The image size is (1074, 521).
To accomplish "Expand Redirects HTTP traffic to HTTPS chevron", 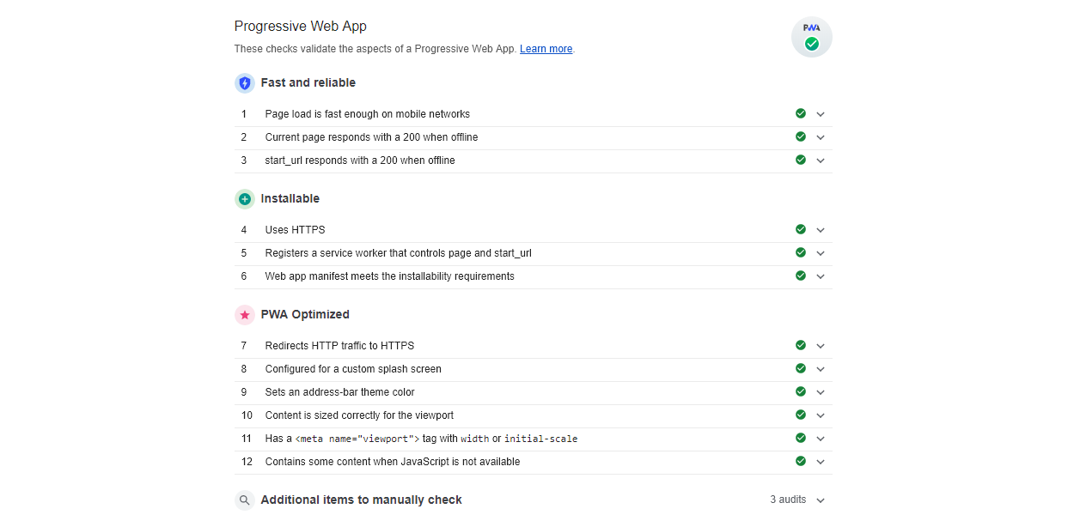I will point(821,346).
